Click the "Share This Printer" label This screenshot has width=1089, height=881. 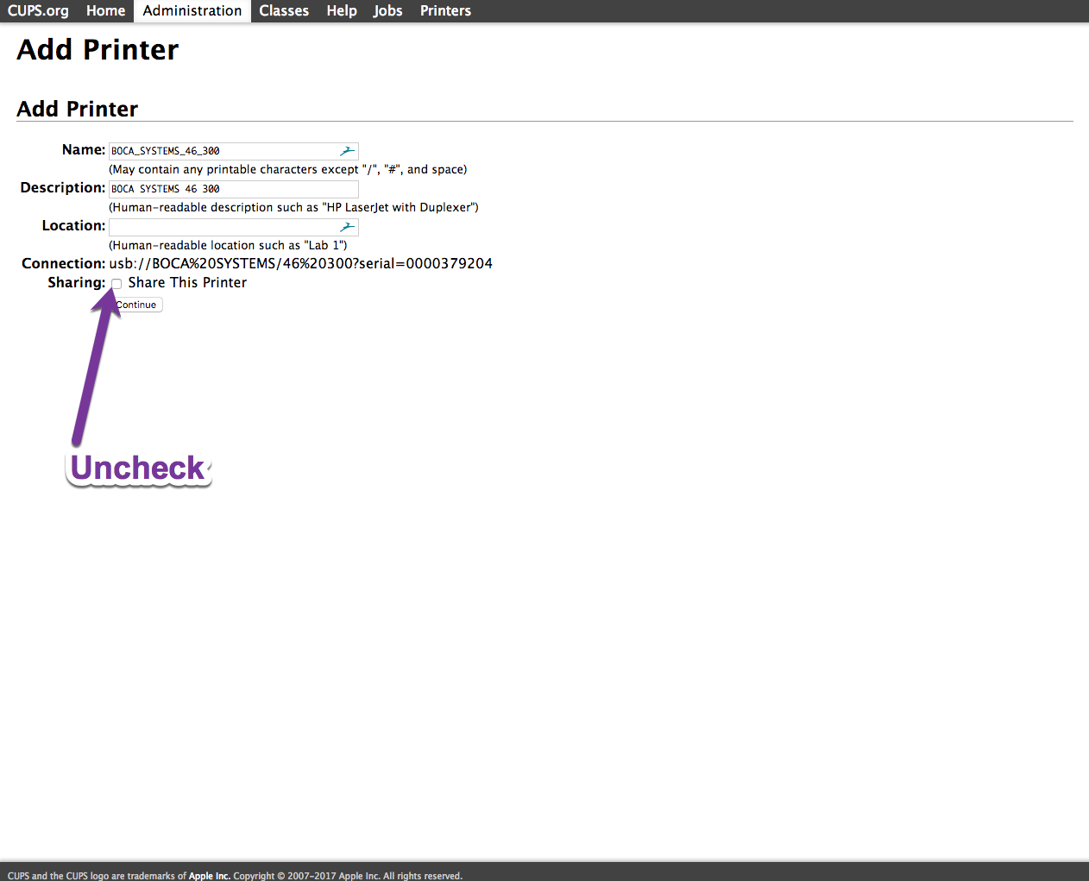187,283
